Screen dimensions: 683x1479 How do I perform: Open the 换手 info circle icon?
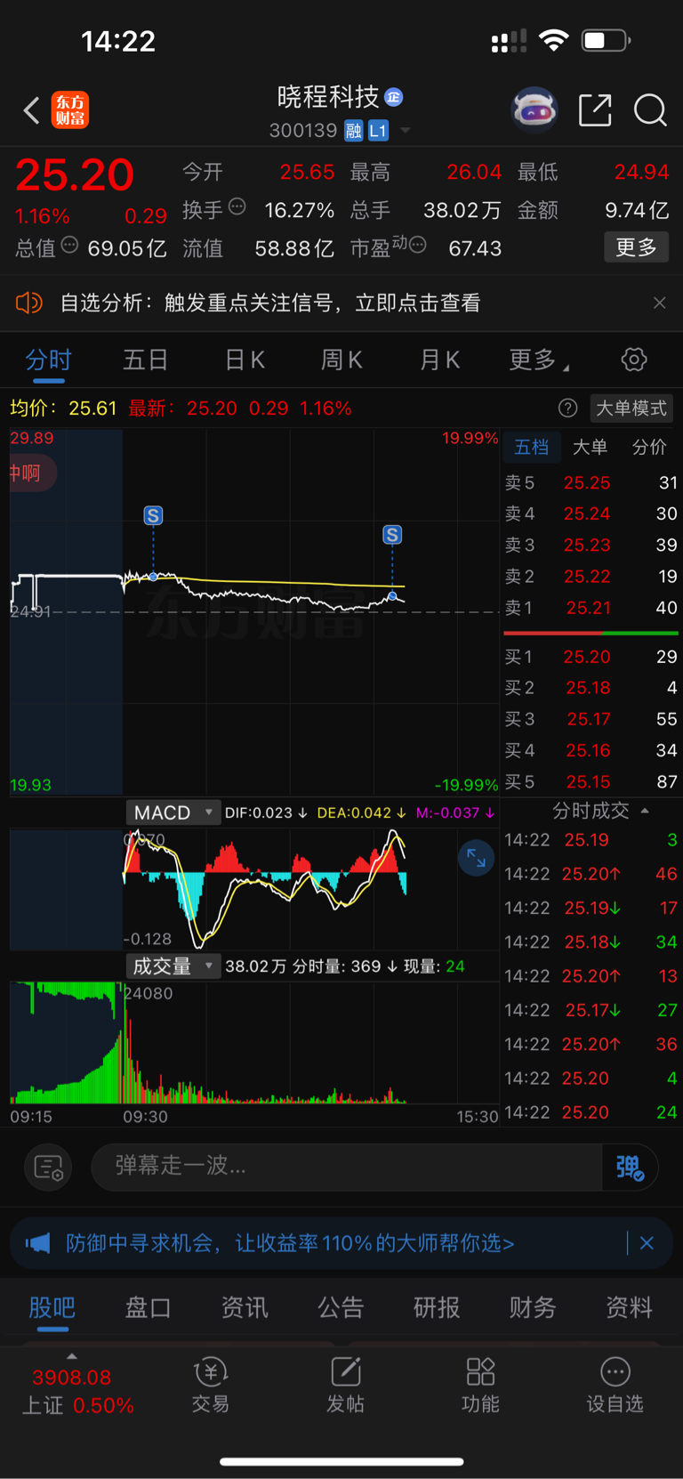click(237, 206)
